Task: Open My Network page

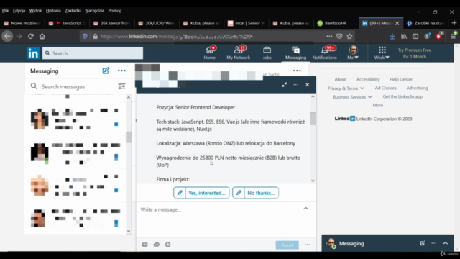Action: (x=238, y=53)
